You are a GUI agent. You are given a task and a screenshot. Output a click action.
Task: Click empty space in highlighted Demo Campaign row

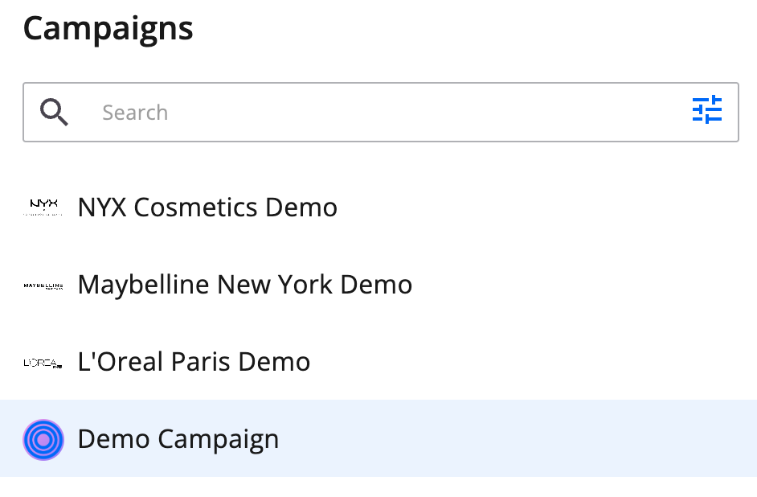pyautogui.click(x=517, y=438)
